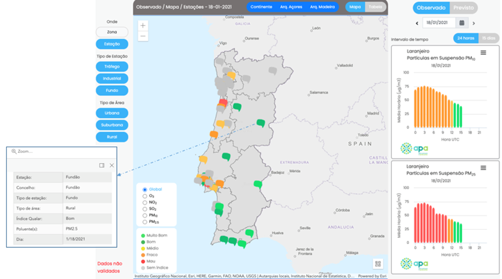This screenshot has width=502, height=279.
Task: Switch to the Previsto tab
Action: 463,8
